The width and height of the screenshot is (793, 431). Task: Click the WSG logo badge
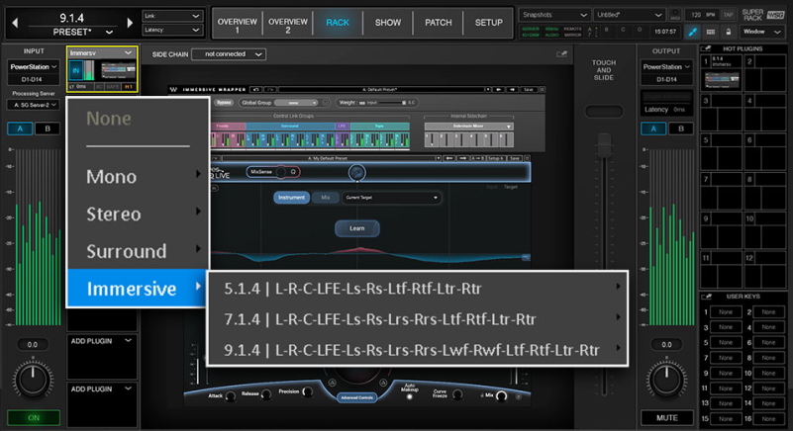tap(775, 15)
